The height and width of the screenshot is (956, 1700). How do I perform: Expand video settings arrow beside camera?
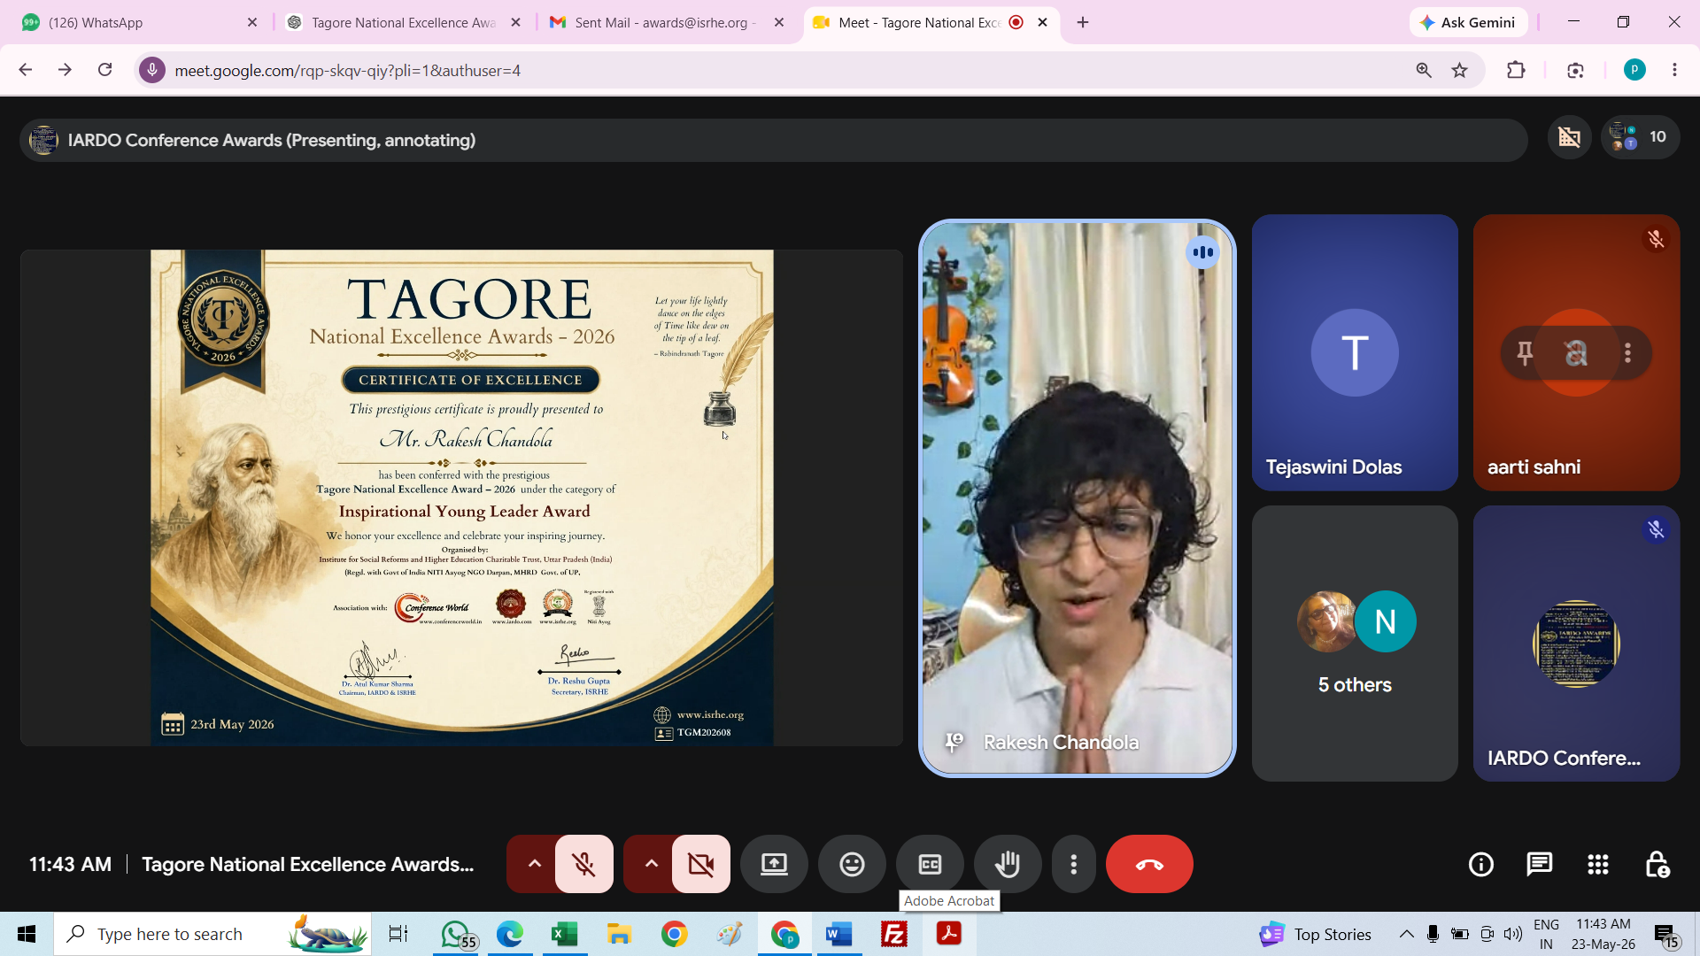coord(651,864)
